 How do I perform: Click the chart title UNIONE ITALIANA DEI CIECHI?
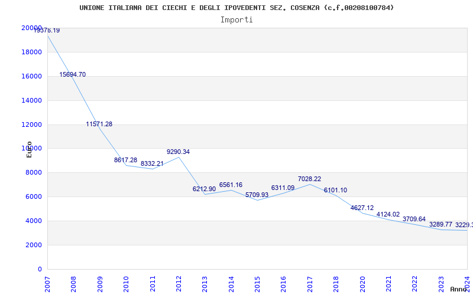click(x=237, y=8)
